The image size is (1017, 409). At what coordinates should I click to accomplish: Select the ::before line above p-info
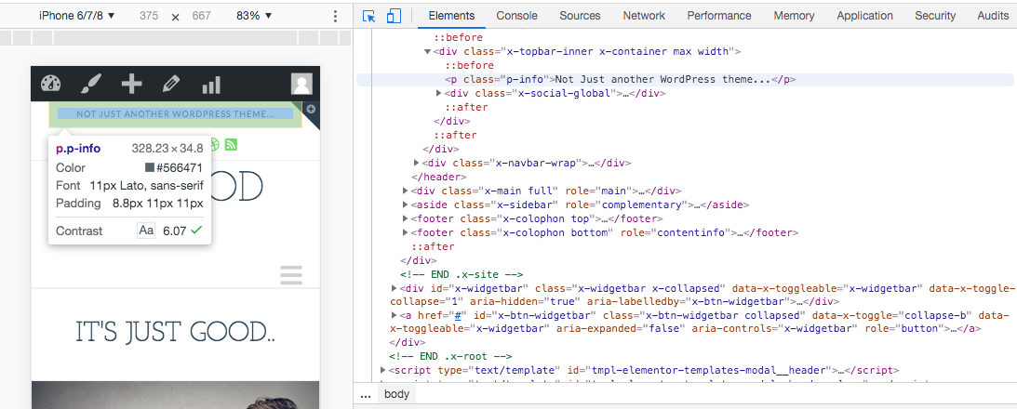(x=470, y=65)
